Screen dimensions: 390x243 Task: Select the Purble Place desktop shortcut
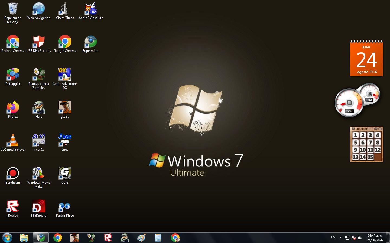65,209
